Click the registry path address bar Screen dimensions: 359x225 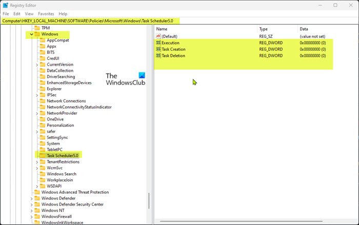click(x=180, y=21)
